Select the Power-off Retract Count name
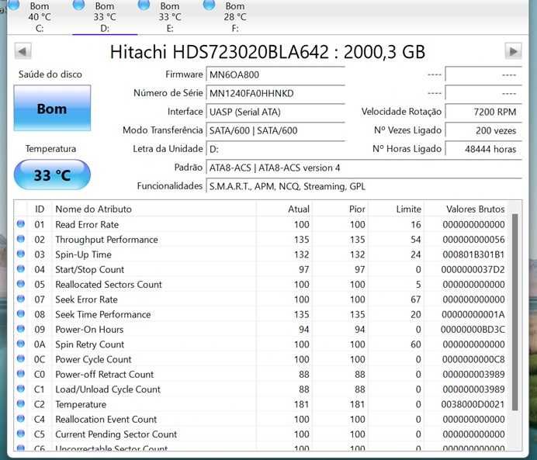 104,375
